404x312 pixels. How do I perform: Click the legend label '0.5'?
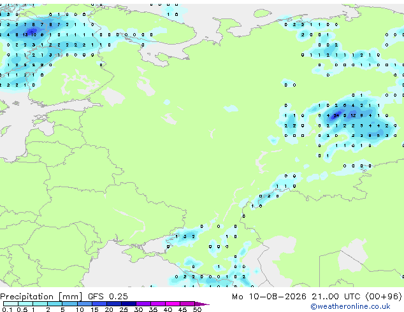22,309
